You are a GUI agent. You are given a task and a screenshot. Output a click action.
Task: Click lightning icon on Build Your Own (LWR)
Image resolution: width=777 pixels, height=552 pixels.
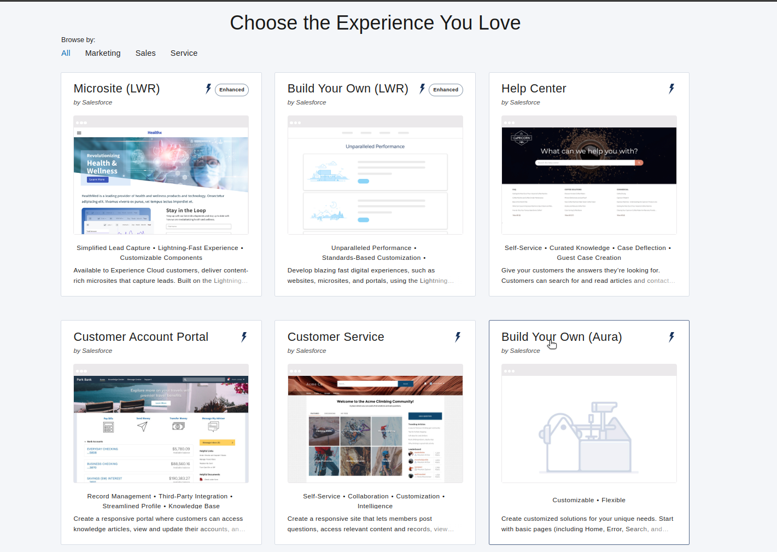tap(422, 89)
